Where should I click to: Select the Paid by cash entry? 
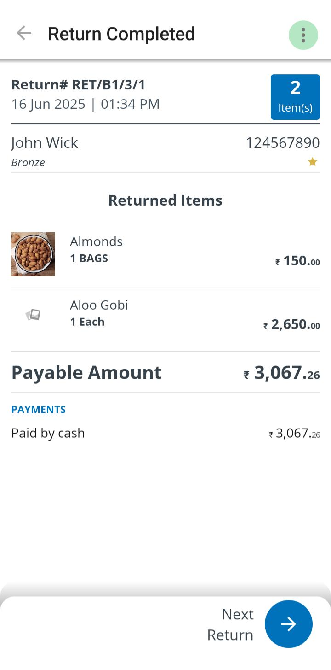(x=48, y=433)
